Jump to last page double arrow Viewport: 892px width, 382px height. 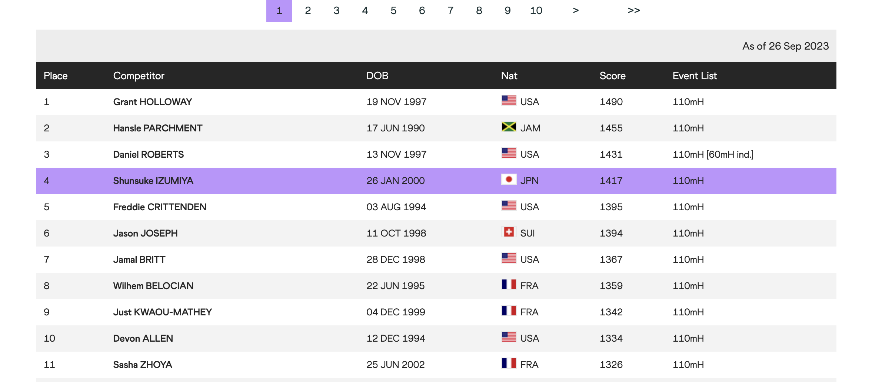[634, 11]
